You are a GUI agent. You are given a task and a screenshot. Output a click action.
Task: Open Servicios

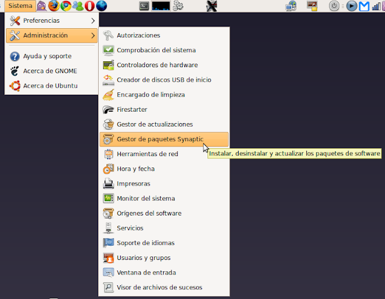pyautogui.click(x=164, y=228)
